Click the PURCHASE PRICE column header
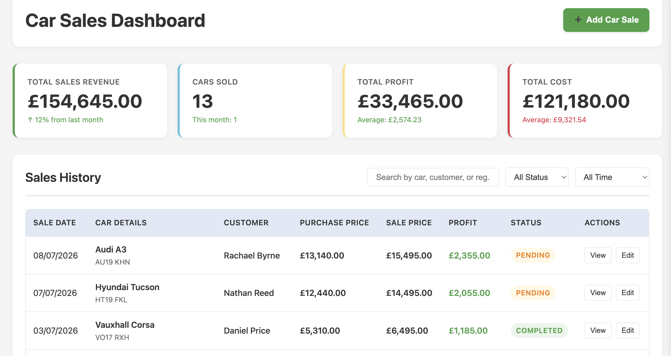The height and width of the screenshot is (356, 671). pos(334,223)
